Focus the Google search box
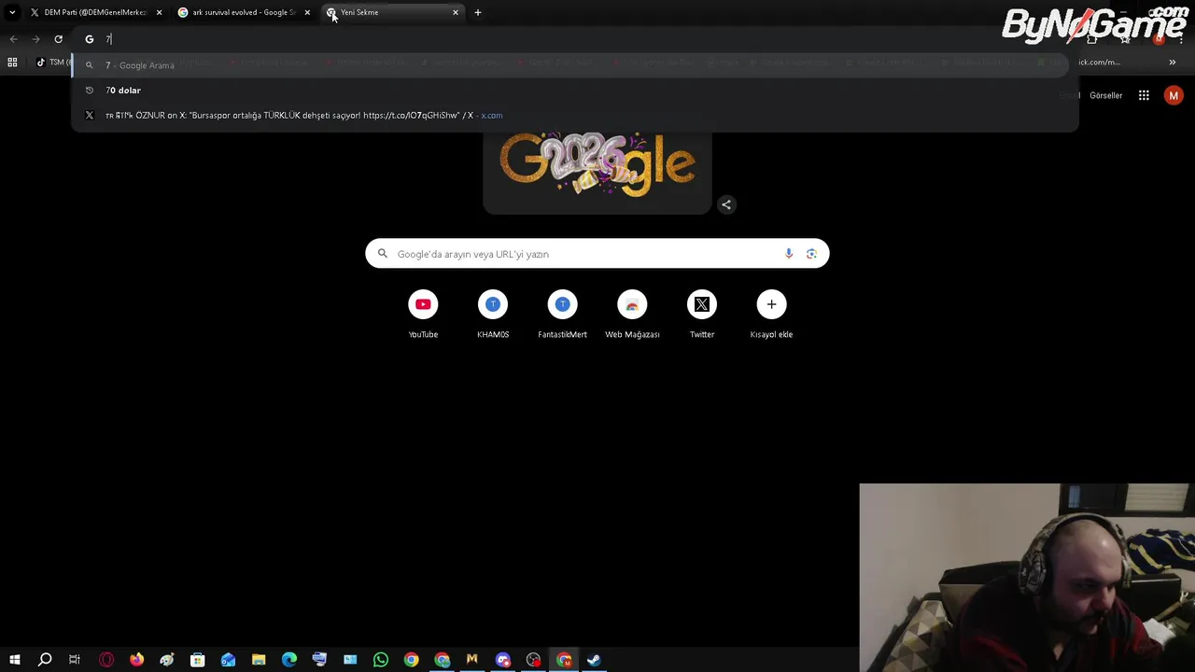The height and width of the screenshot is (672, 1195). tap(597, 254)
